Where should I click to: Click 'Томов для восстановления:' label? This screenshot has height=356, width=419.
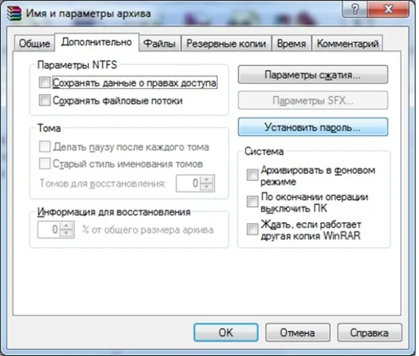[103, 184]
